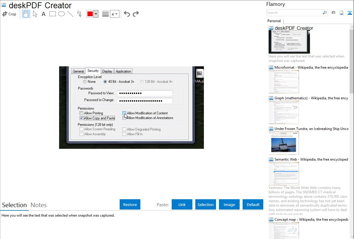Click the icon beside Microformat title

pyautogui.click(x=271, y=67)
